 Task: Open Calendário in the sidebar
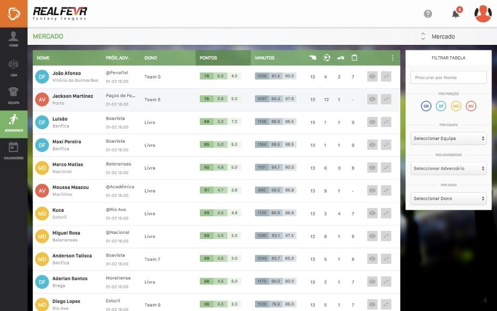tap(14, 150)
